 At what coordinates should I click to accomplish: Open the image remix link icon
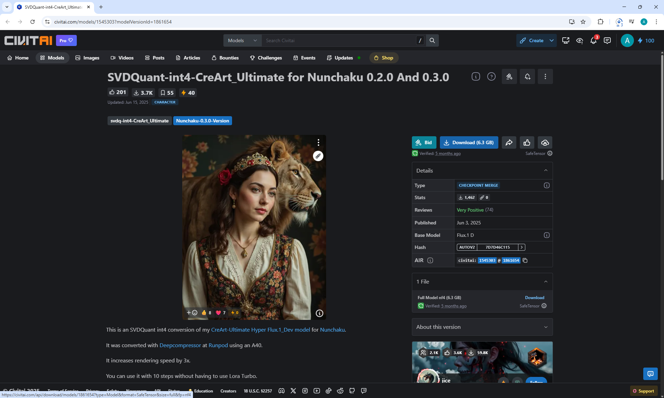tap(318, 156)
